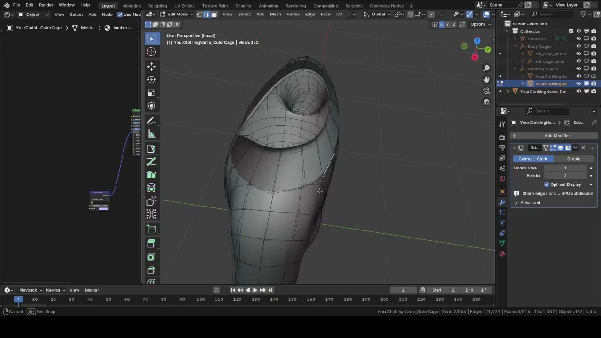
Task: Switch to the Sculpting workspace tab
Action: coord(157,6)
